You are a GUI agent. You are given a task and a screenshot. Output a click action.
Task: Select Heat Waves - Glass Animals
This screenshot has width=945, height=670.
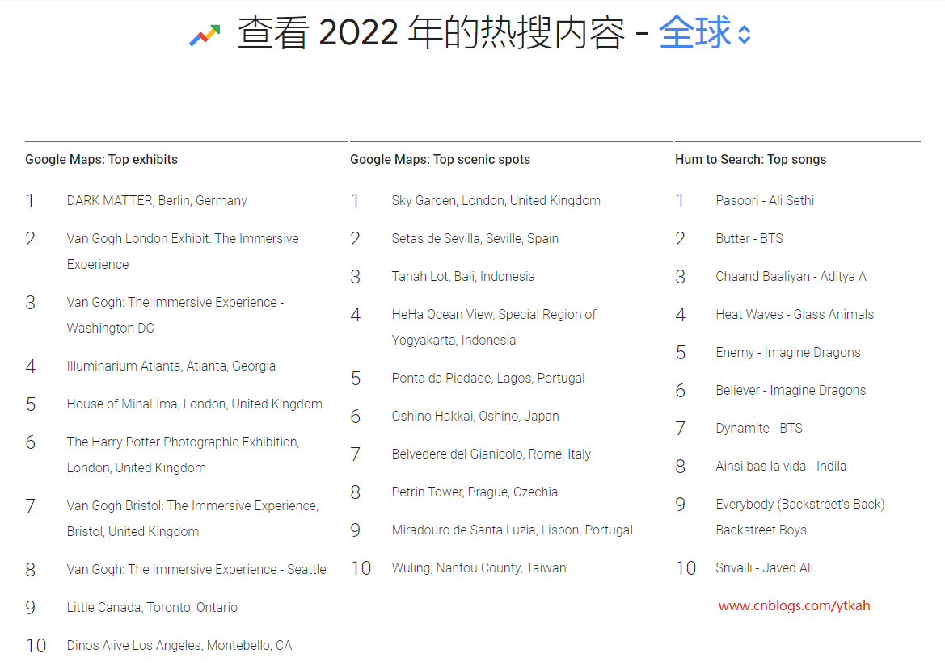[x=795, y=314]
